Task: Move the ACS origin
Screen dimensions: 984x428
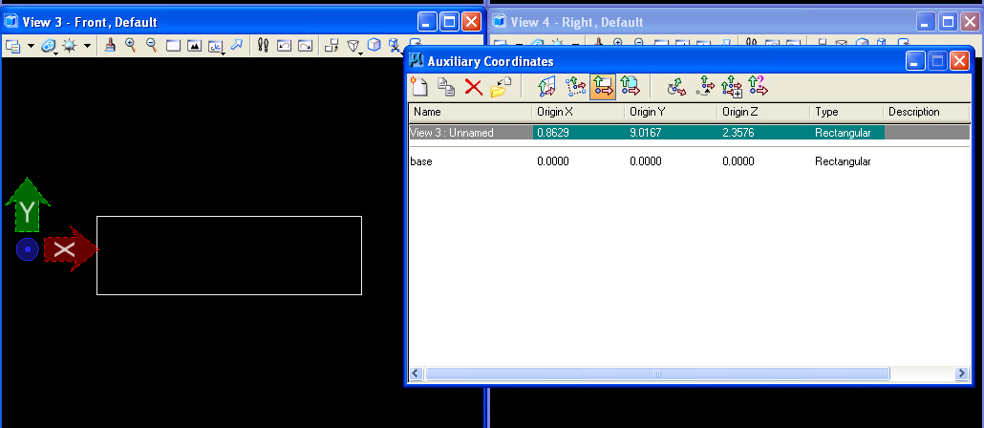Action: pos(705,87)
